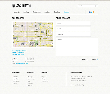Go to About Us menu item
This screenshot has width=110, height=94.
pos(17,12)
